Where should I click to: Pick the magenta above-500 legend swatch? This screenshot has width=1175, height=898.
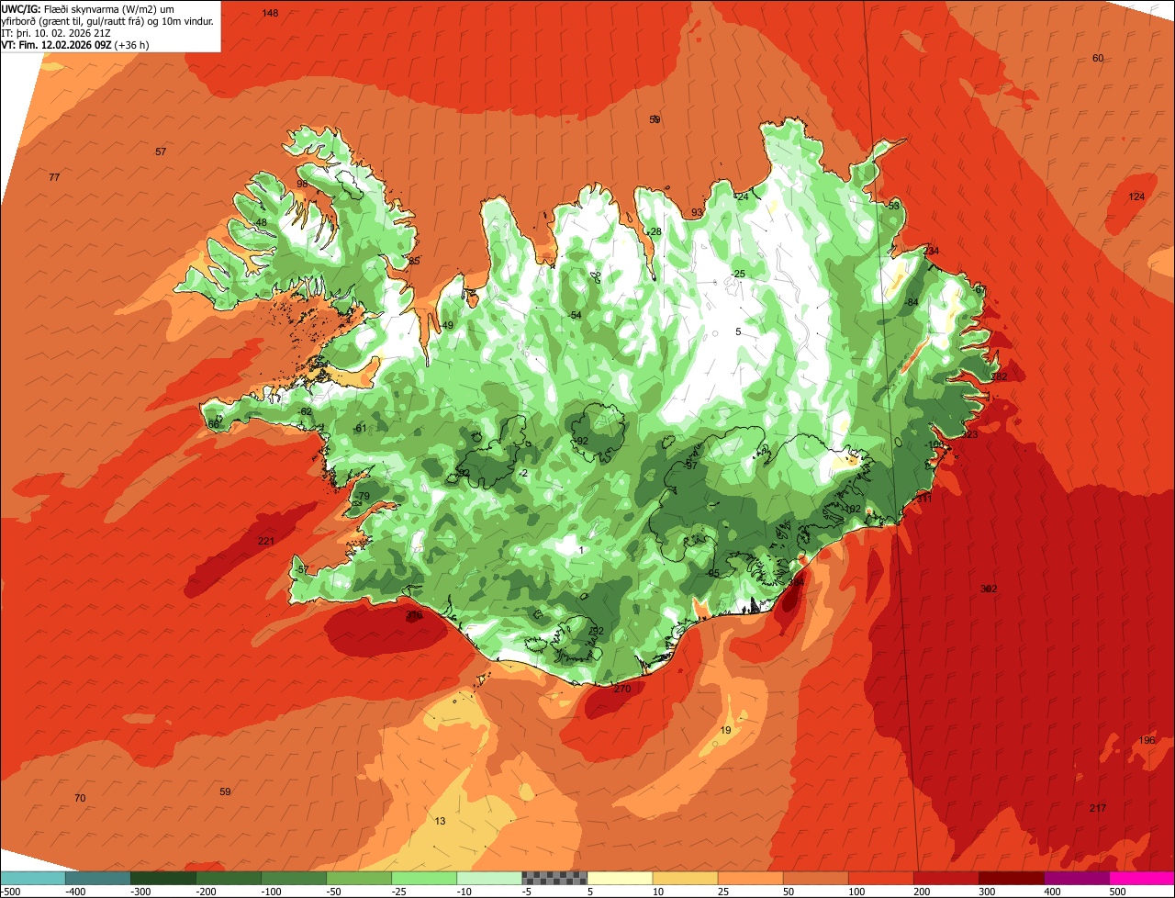[x=1142, y=878]
